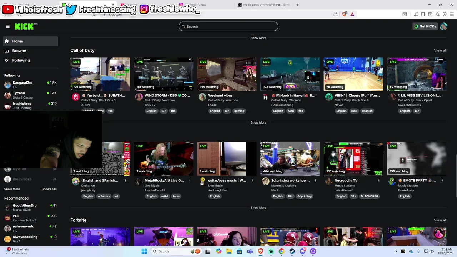Screen dimensions: 457x257
Task: Open Dasgasd3m channel in Following list
Action: point(31,85)
